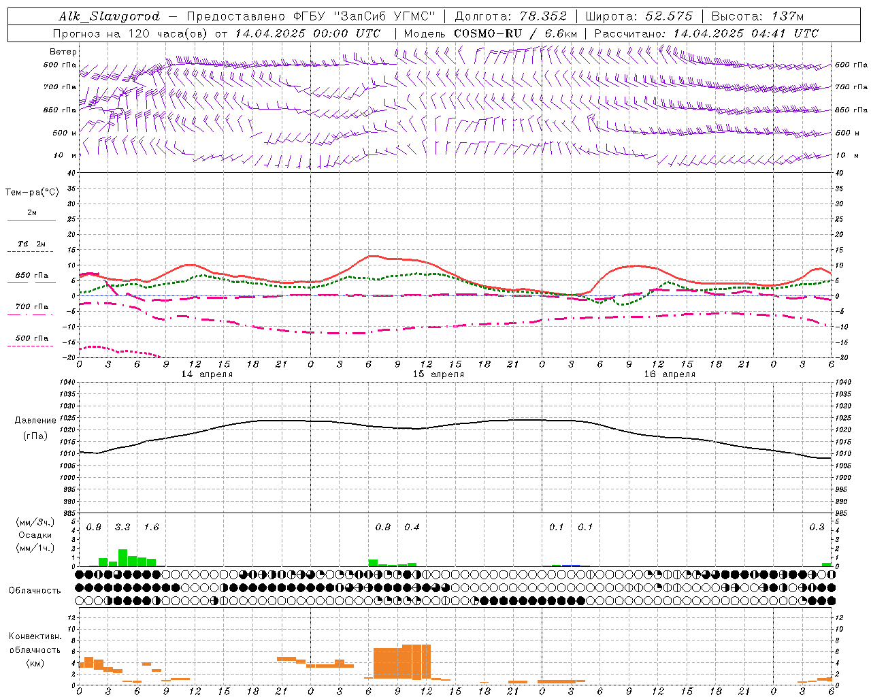Click the '500 м' wind level label on left

(x=65, y=133)
